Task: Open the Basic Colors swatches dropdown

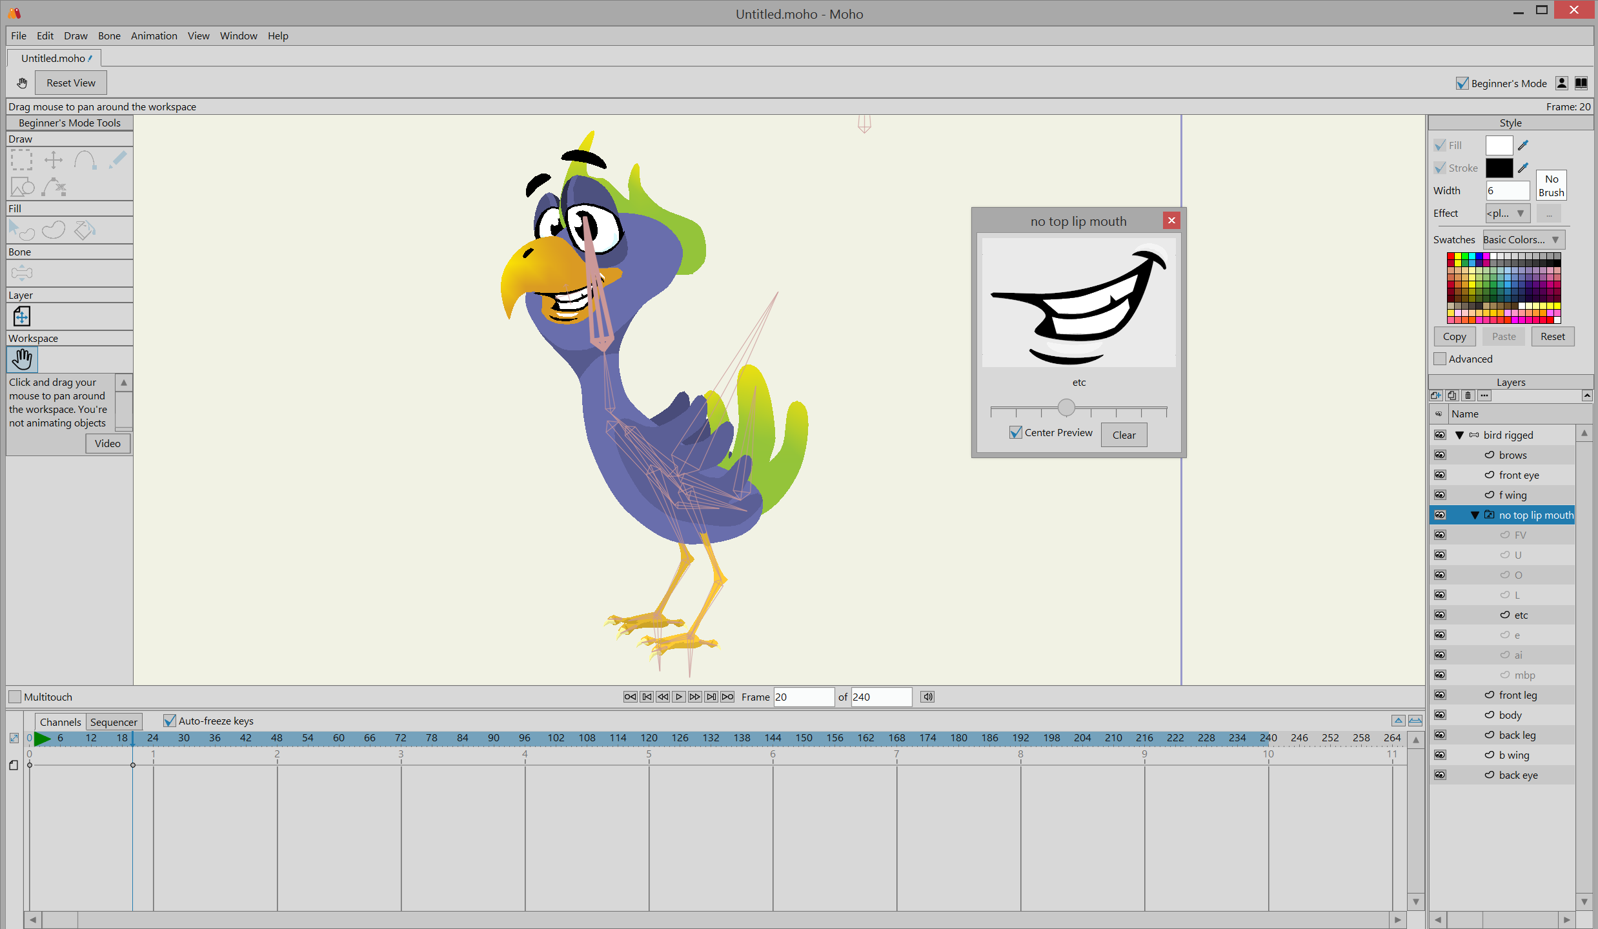Action: point(1522,240)
